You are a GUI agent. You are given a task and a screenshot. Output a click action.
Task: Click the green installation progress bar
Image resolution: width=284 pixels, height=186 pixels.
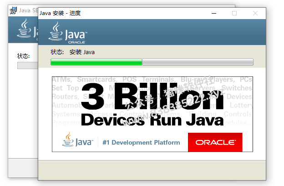point(152,62)
